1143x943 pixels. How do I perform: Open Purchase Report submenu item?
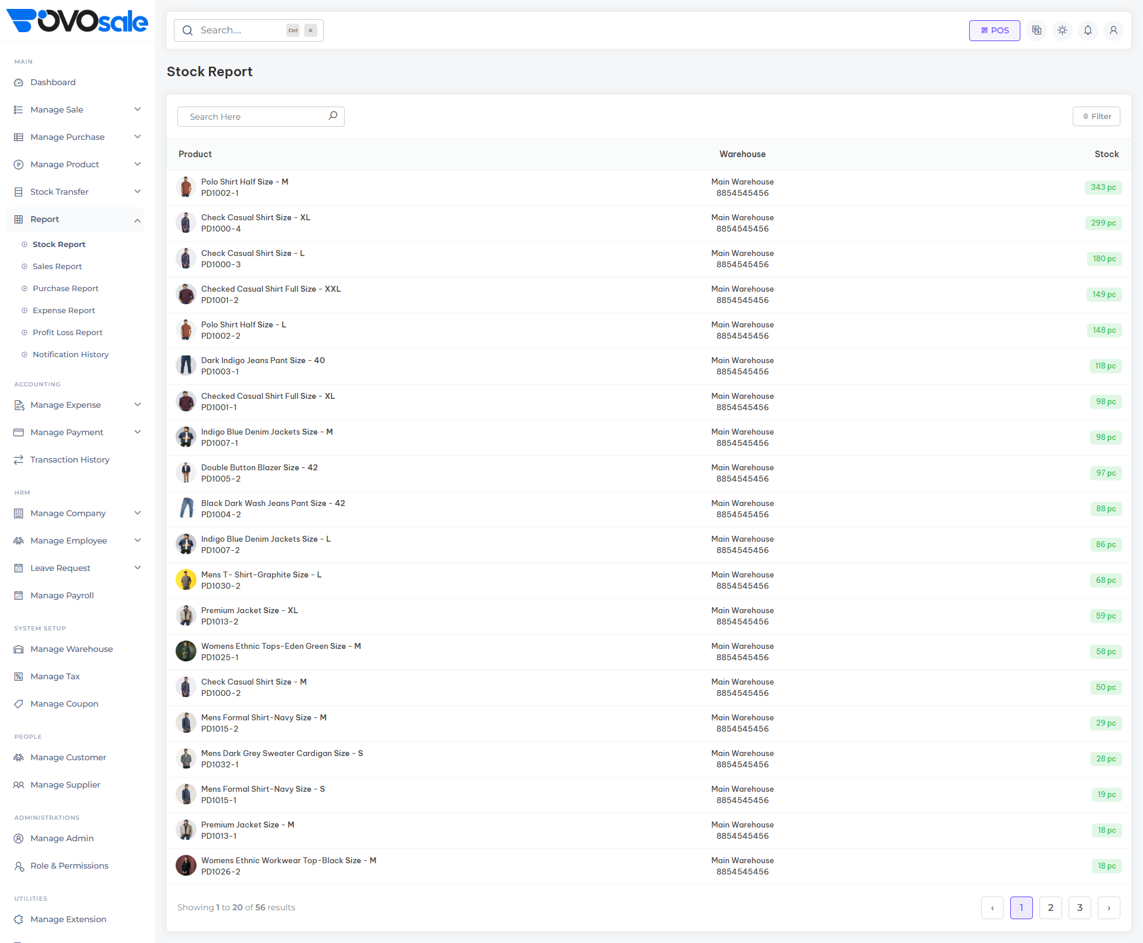65,288
